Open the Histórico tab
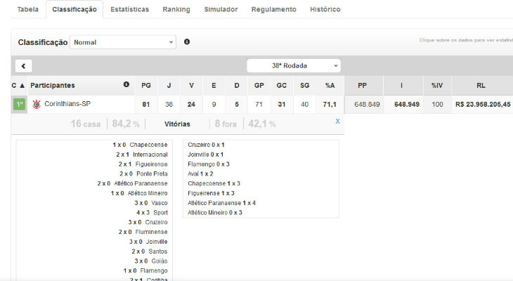Viewport: 513px width, 281px height. pos(325,10)
